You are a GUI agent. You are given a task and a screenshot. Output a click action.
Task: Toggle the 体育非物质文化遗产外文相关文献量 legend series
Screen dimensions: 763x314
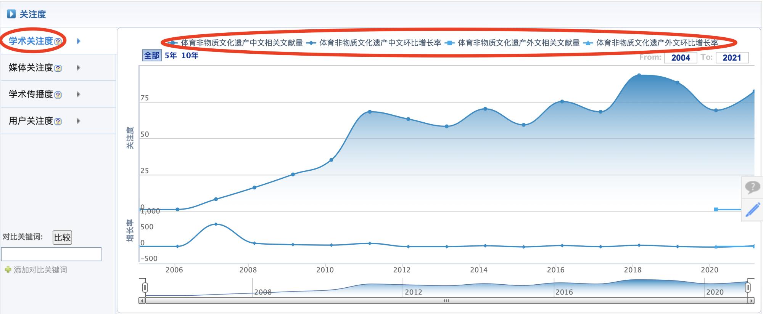(x=518, y=43)
